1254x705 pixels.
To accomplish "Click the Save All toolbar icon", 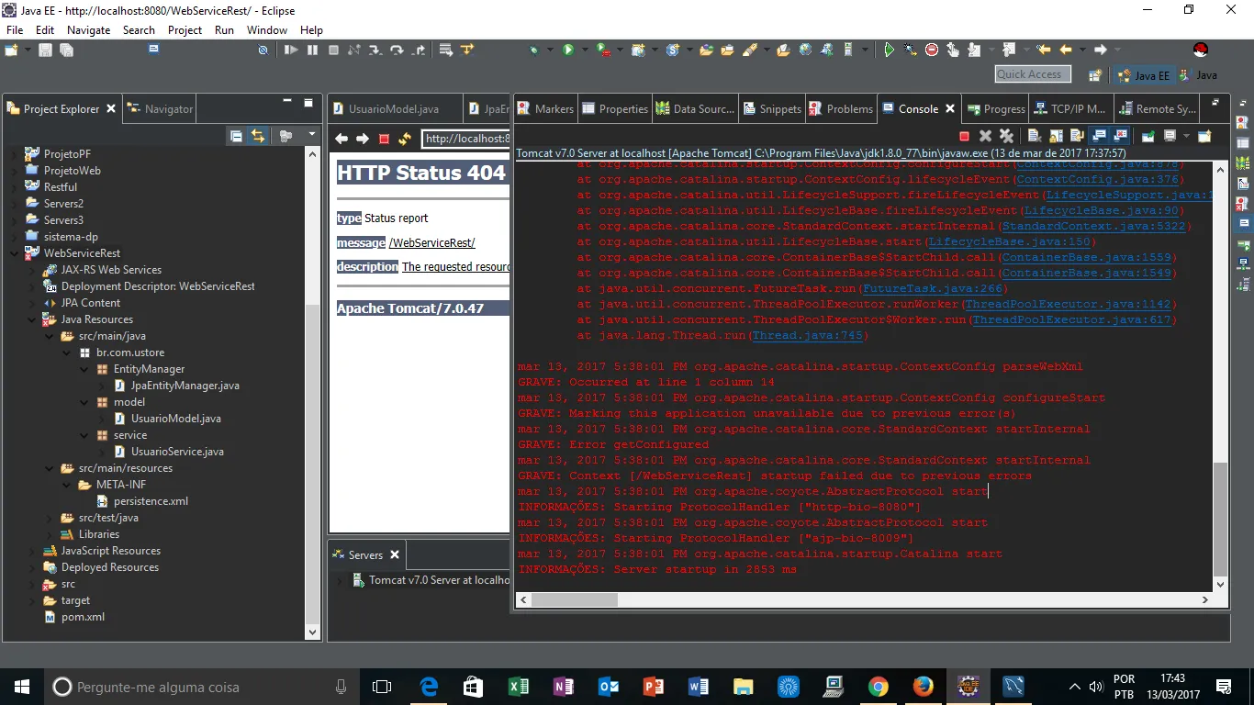I will (x=66, y=50).
